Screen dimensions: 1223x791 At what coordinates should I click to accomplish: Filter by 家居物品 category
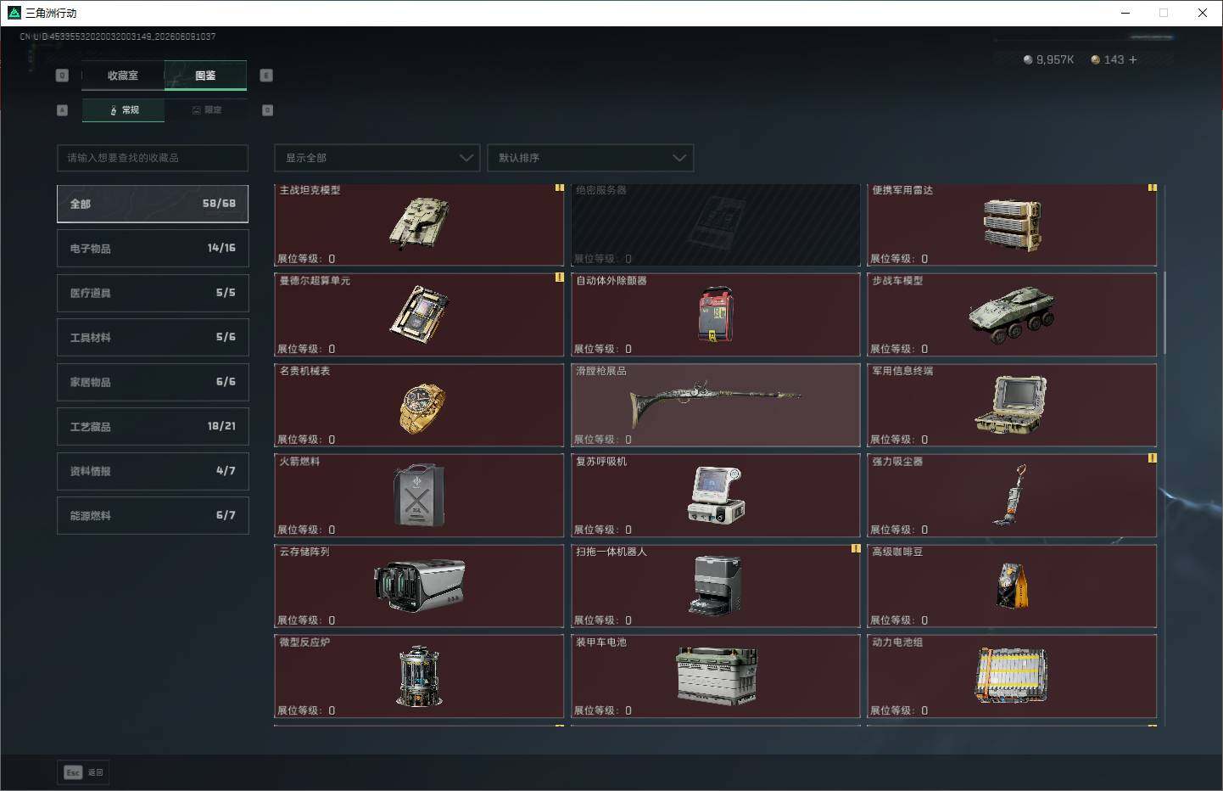153,382
